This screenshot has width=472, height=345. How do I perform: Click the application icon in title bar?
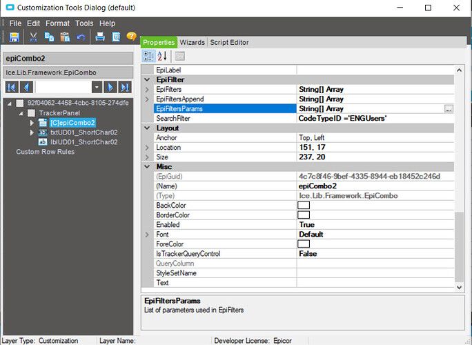pos(10,8)
